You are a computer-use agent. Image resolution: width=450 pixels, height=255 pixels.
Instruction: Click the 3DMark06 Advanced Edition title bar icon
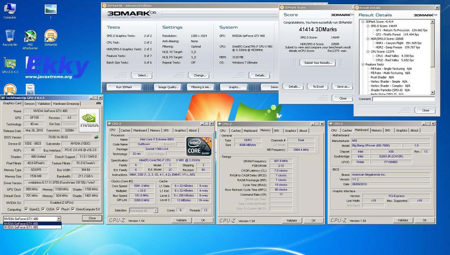tap(104, 6)
